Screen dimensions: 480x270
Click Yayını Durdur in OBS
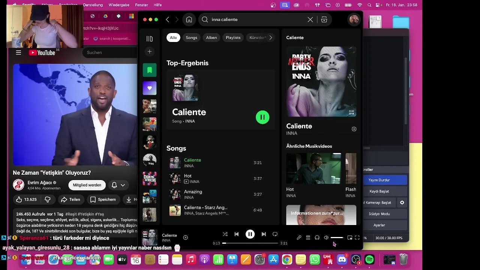click(x=379, y=180)
